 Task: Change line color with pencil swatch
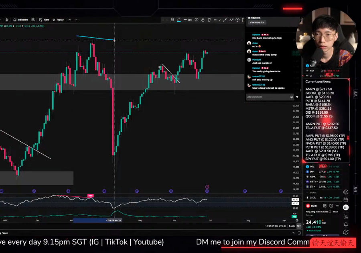178,20
